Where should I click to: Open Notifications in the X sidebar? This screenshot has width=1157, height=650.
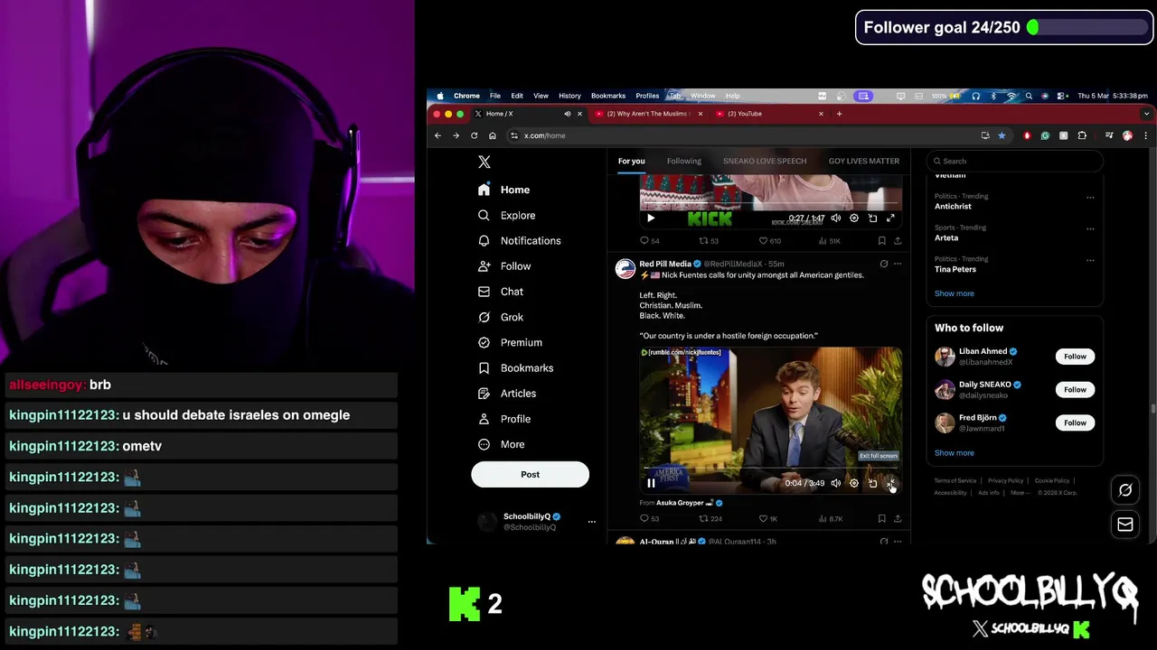pyautogui.click(x=519, y=241)
